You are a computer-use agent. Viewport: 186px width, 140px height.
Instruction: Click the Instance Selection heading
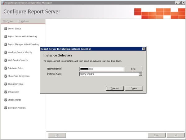coord(57,55)
